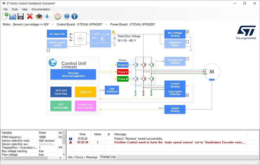
Task: Click the blue download arrow toolbar icon
Action: point(48,16)
